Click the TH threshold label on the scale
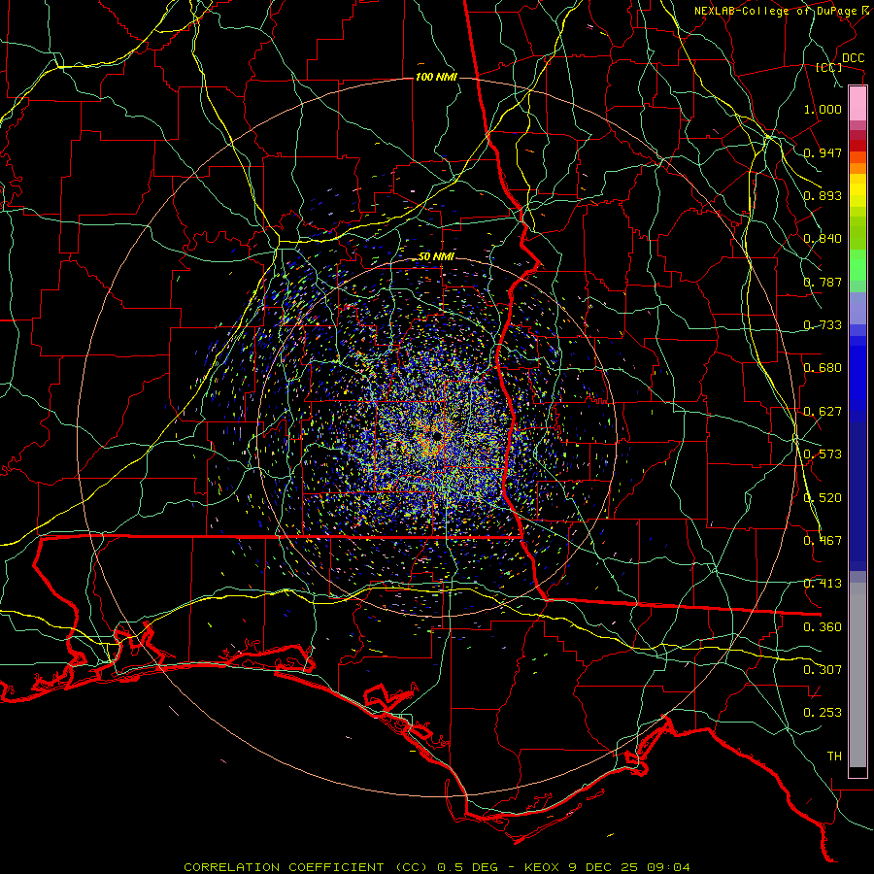874x874 pixels. click(834, 756)
